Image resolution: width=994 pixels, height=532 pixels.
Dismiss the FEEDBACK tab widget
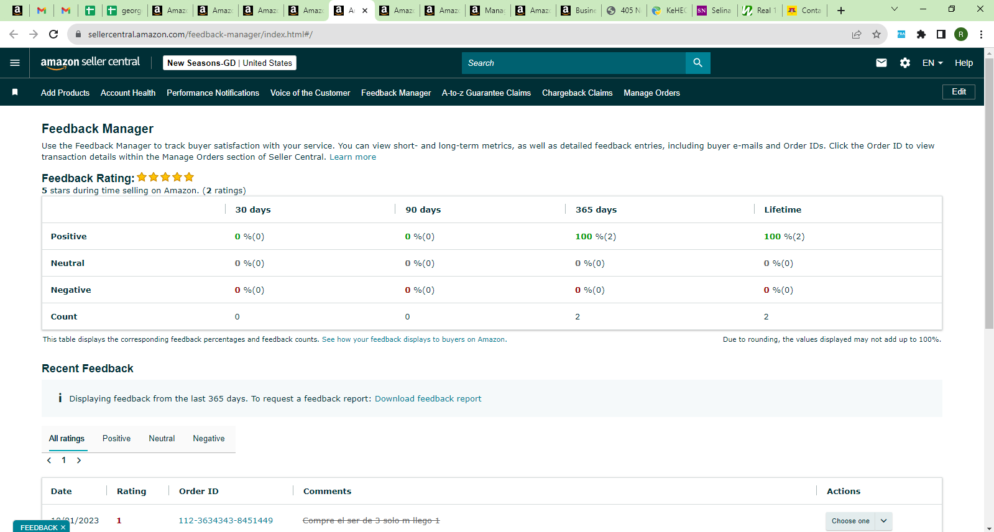(63, 528)
